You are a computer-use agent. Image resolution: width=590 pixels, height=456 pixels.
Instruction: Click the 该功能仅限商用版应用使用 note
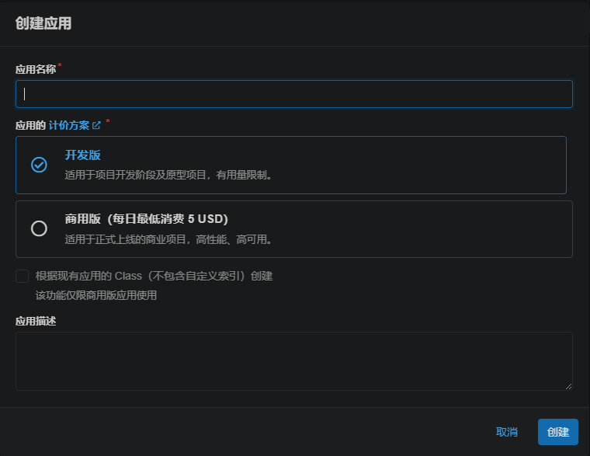tap(96, 295)
